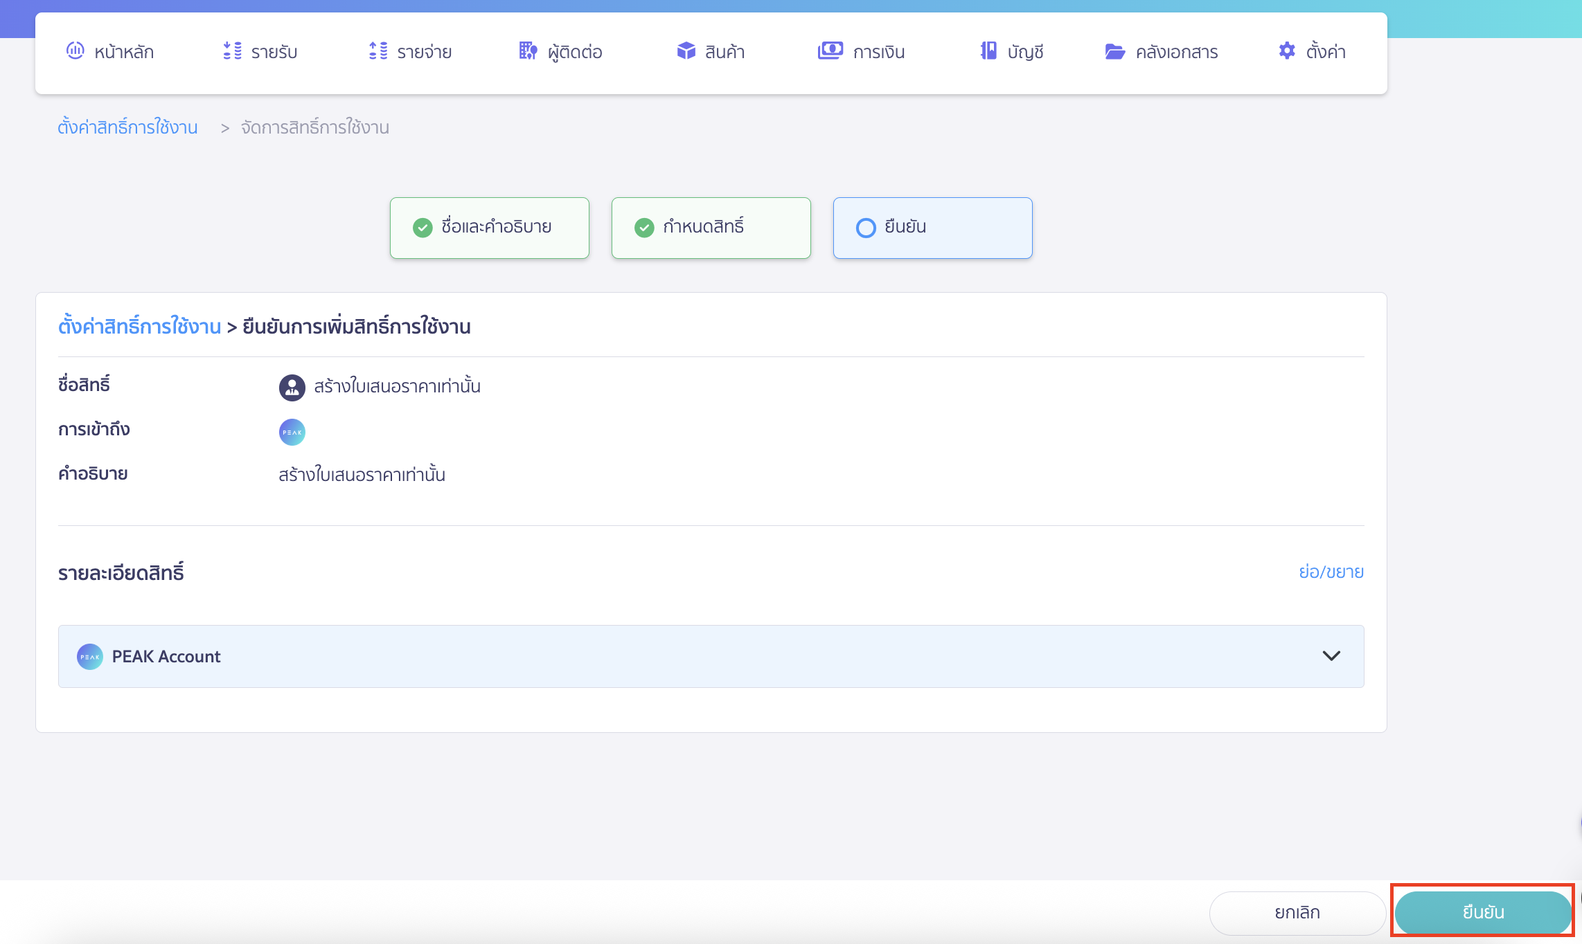Open the การเงิน tab in navigation
The image size is (1582, 944).
coord(861,51)
